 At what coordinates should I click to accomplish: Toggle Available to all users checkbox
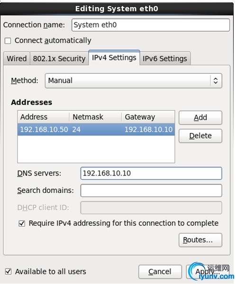9,272
